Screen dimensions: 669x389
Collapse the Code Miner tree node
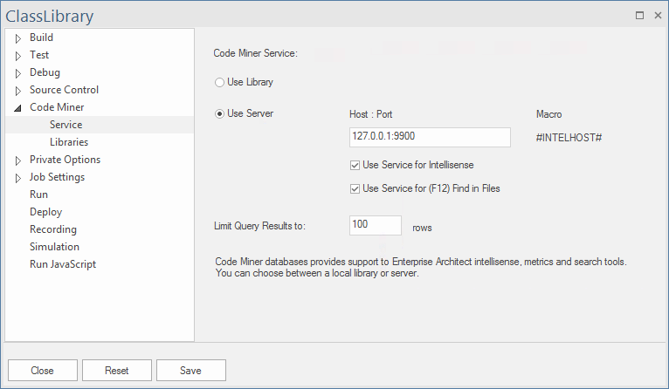17,108
